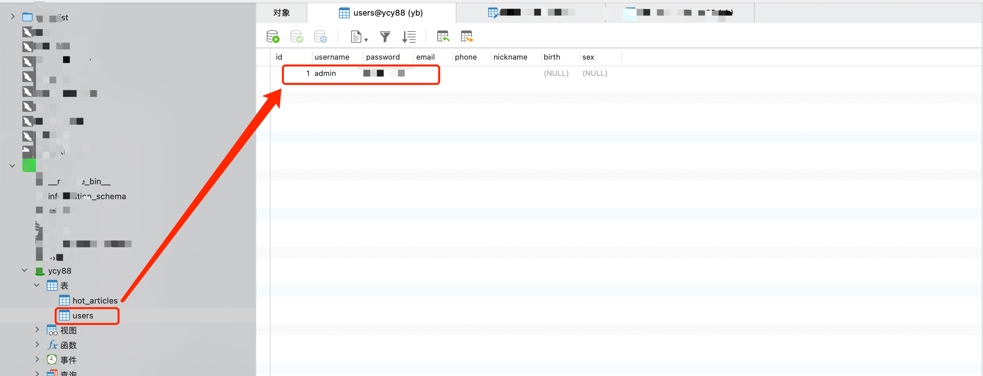
Task: Expand the 函数 functions folder
Action: coord(37,344)
